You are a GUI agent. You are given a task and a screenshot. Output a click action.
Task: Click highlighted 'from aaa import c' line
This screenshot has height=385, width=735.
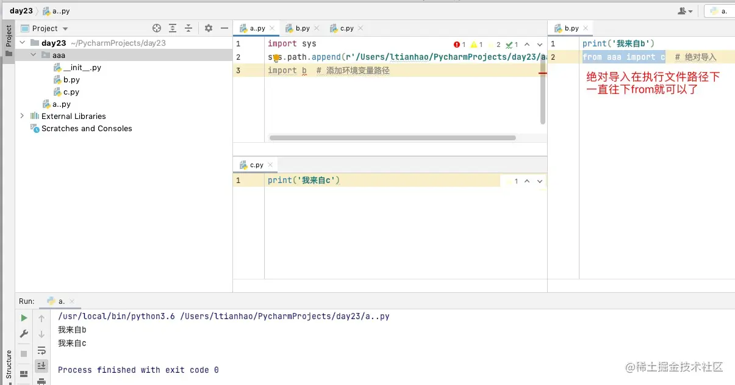(623, 57)
